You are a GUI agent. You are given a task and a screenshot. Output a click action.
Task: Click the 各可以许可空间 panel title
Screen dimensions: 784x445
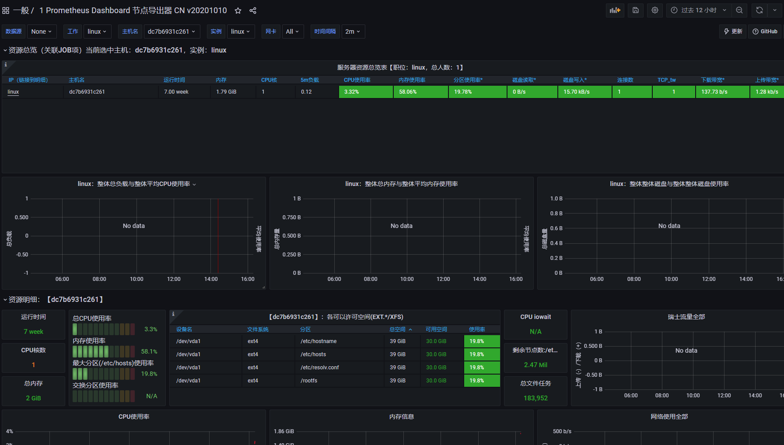(x=336, y=317)
